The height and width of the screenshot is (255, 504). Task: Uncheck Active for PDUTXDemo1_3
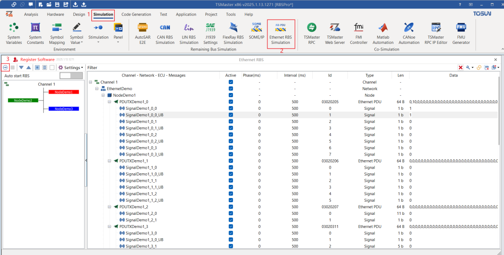[x=231, y=227]
